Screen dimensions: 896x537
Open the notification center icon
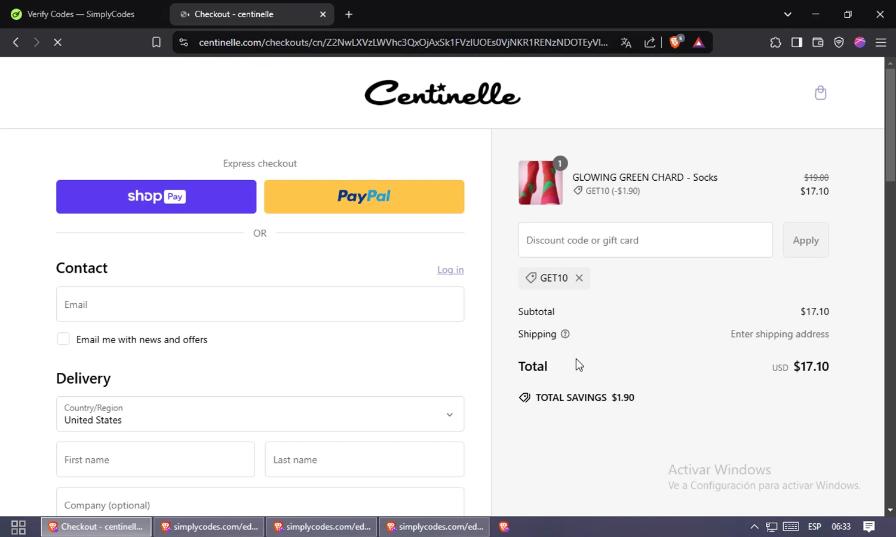[x=869, y=526]
